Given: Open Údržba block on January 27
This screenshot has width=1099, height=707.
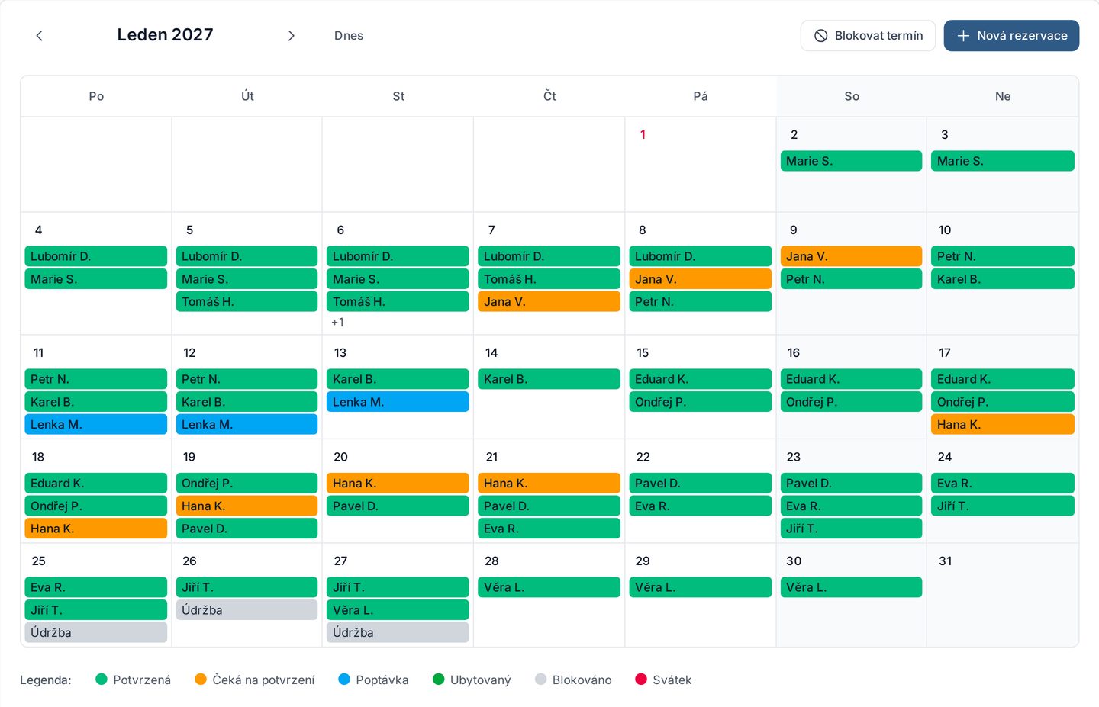Looking at the screenshot, I should (398, 633).
